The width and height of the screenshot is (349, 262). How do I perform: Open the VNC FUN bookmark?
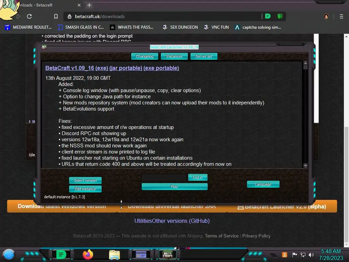tap(216, 27)
